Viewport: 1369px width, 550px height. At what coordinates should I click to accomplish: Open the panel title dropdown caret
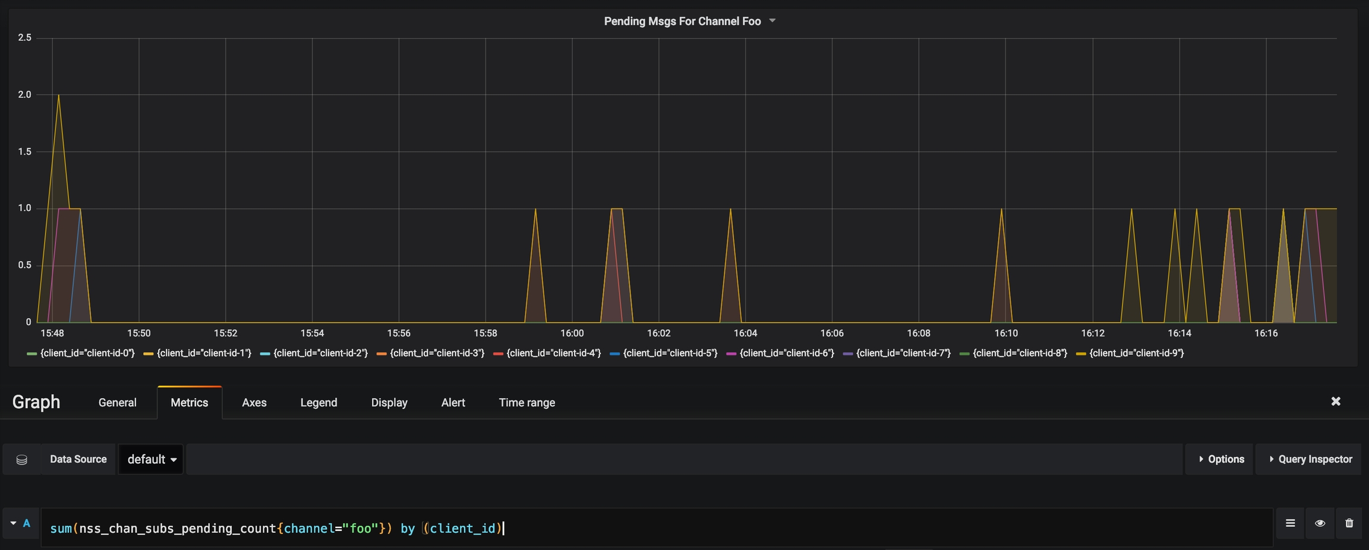point(772,21)
